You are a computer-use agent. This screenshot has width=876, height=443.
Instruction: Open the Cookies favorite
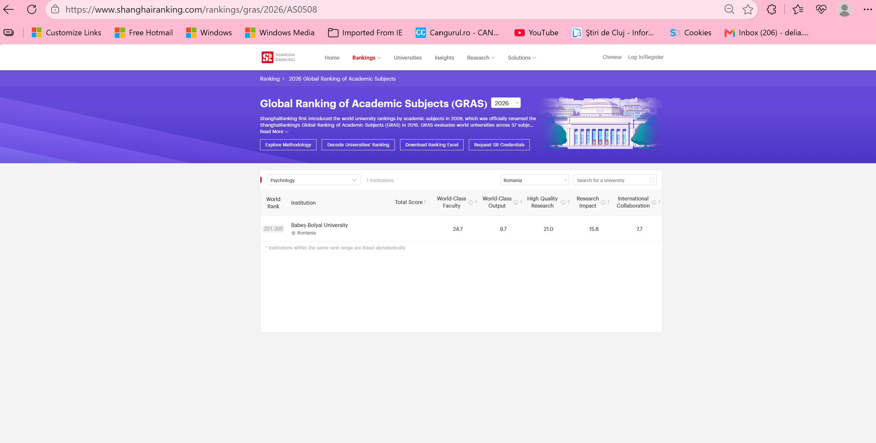pyautogui.click(x=690, y=33)
